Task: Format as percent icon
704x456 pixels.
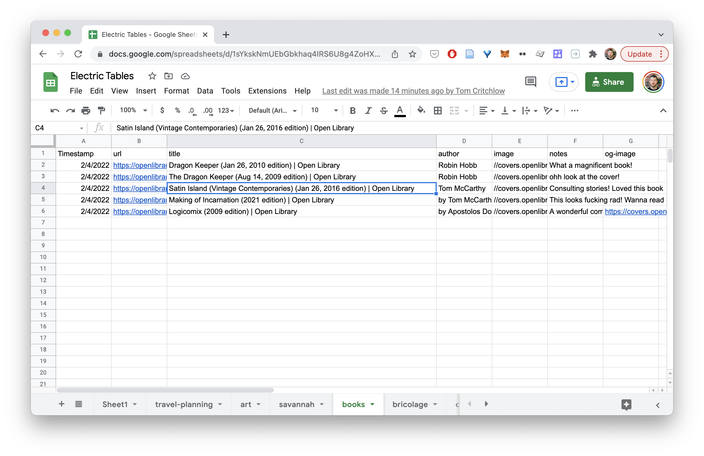Action: pos(177,110)
